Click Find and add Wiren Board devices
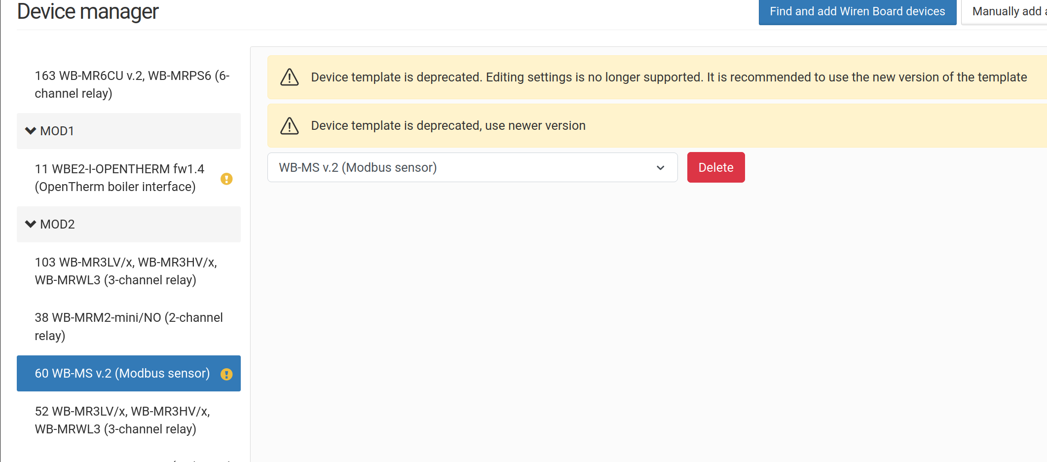The image size is (1047, 462). point(857,11)
